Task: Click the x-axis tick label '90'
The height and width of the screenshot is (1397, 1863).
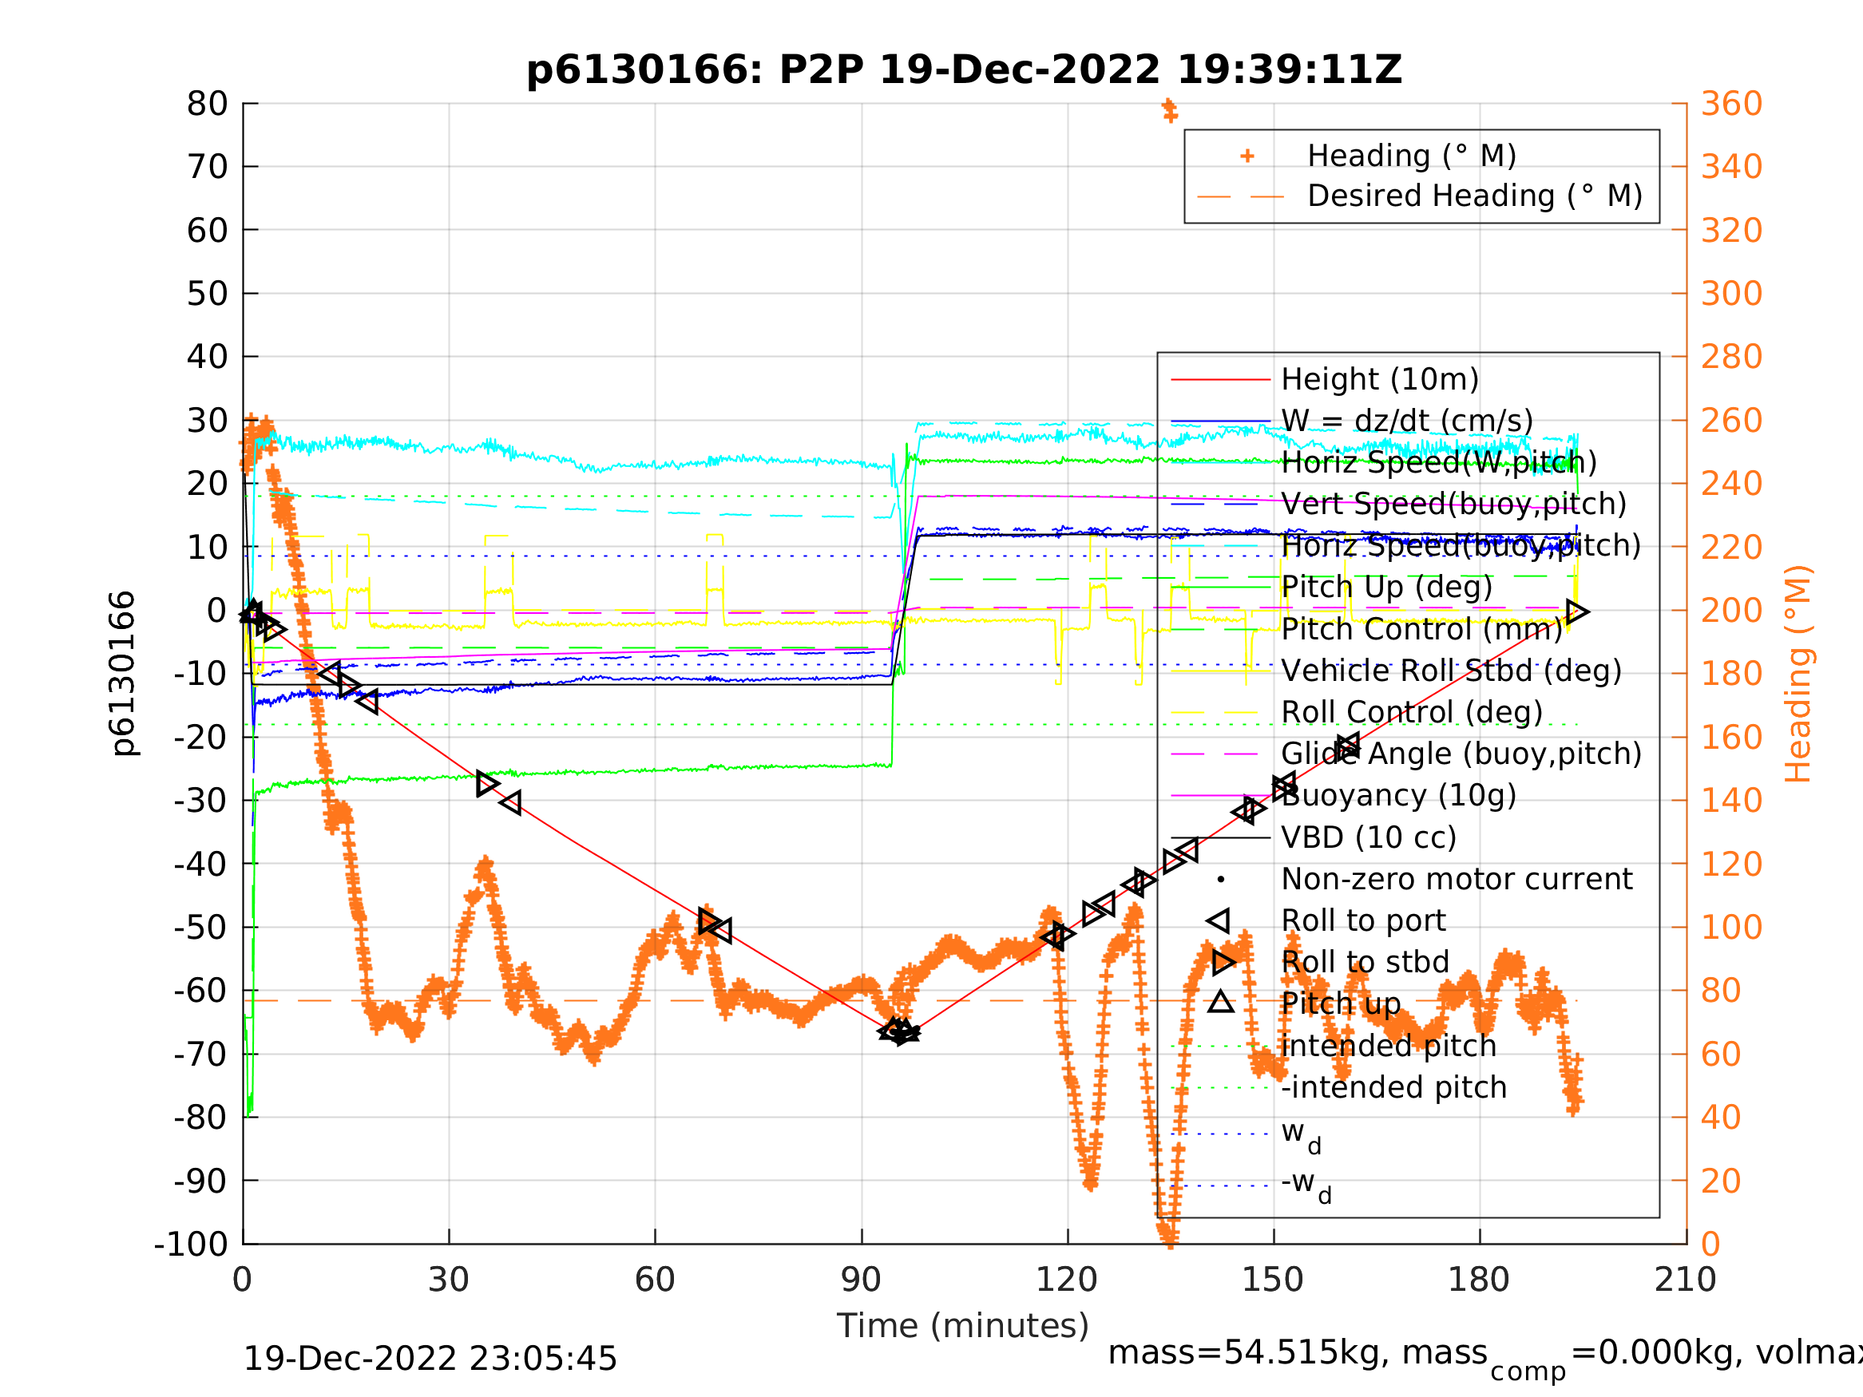Action: (861, 1280)
